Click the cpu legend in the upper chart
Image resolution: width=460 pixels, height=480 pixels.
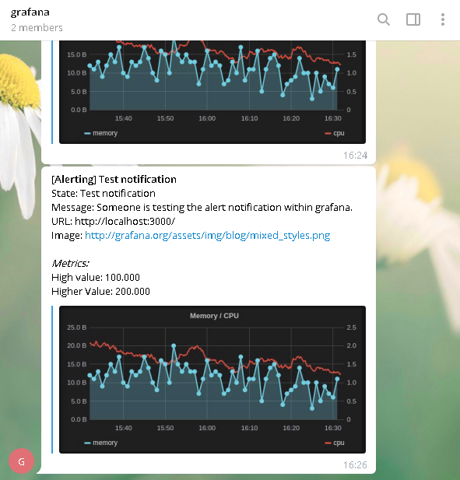pos(335,133)
